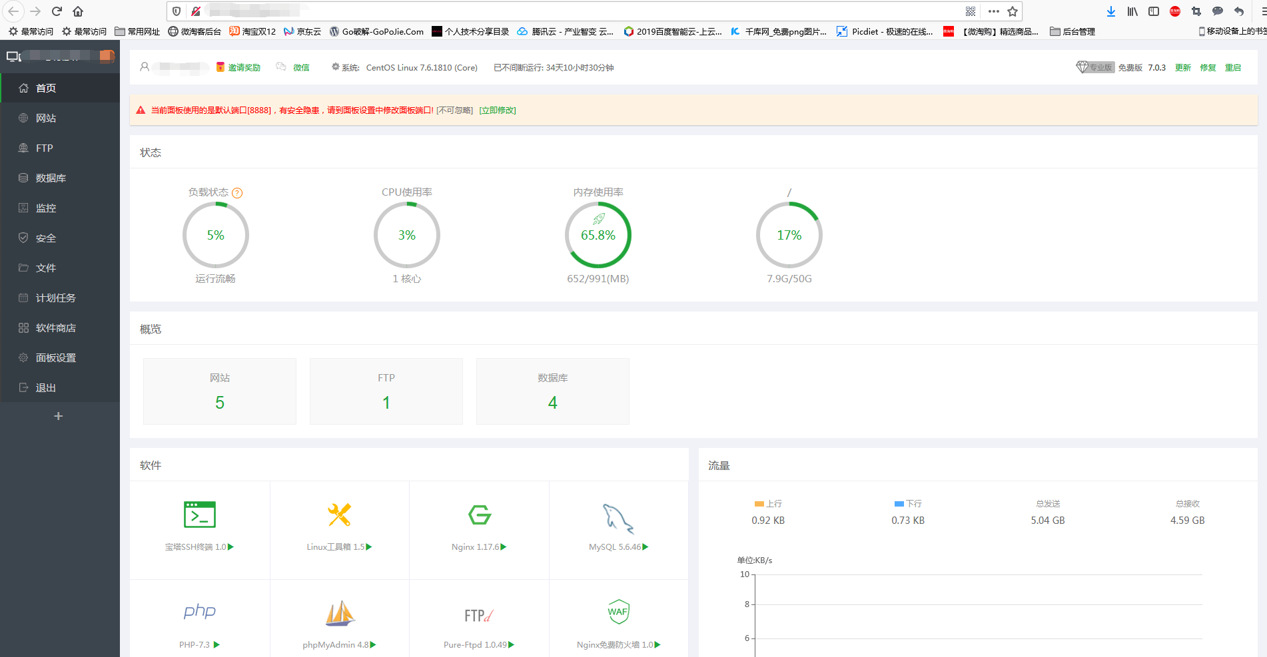
Task: Click the browser back arrow
Action: (13, 11)
